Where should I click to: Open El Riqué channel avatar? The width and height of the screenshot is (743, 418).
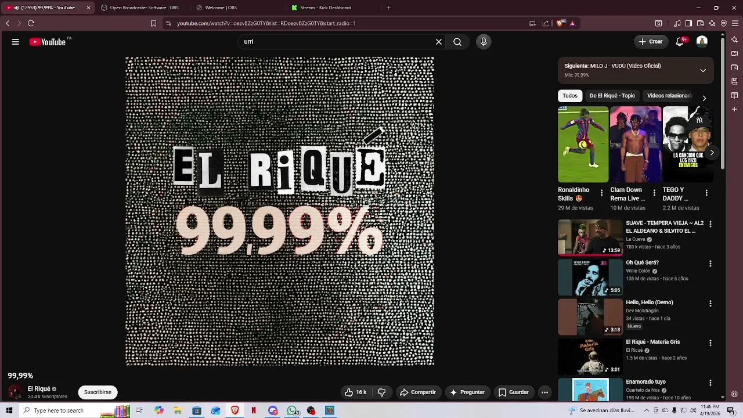coord(16,392)
